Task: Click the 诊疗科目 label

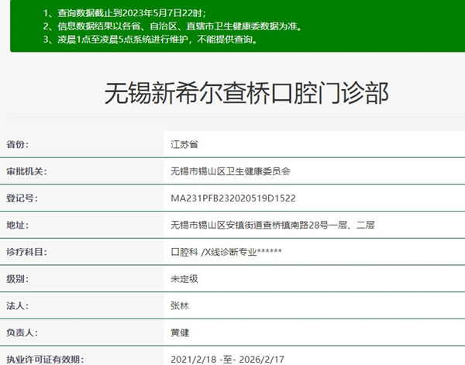Action: click(26, 252)
